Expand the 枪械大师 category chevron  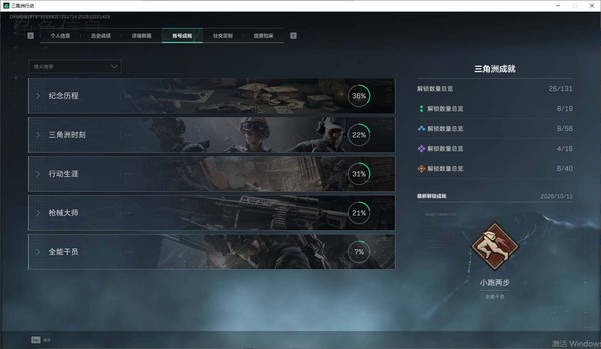click(38, 213)
